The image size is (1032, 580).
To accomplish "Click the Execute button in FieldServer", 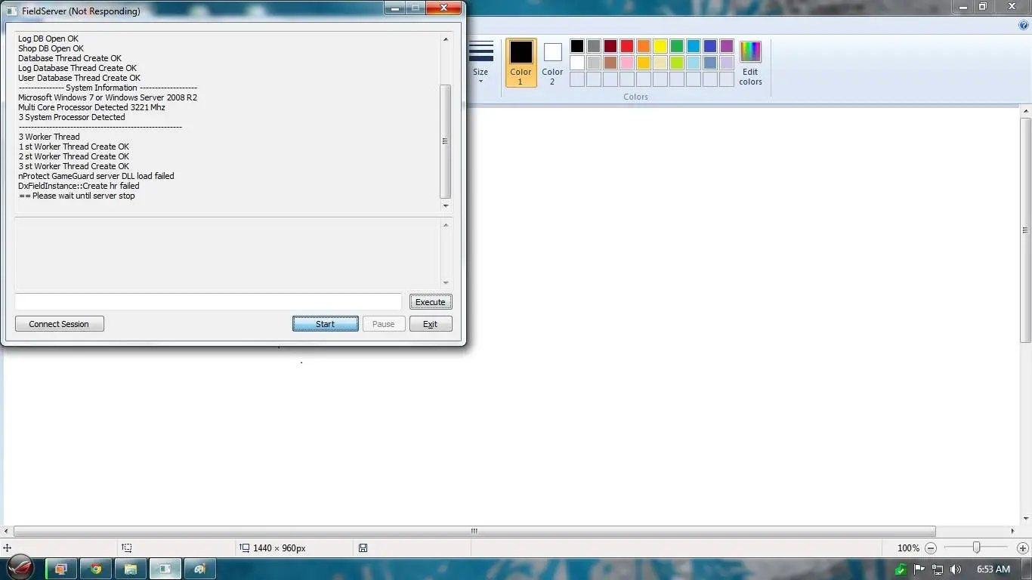I will [x=431, y=301].
